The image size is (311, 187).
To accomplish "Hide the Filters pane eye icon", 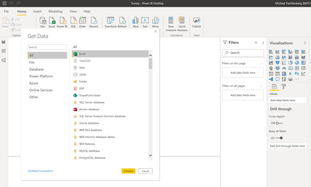I will [x=256, y=43].
